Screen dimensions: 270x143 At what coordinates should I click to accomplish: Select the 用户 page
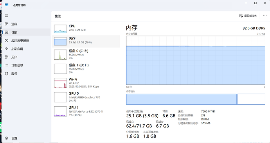pyautogui.click(x=26, y=57)
